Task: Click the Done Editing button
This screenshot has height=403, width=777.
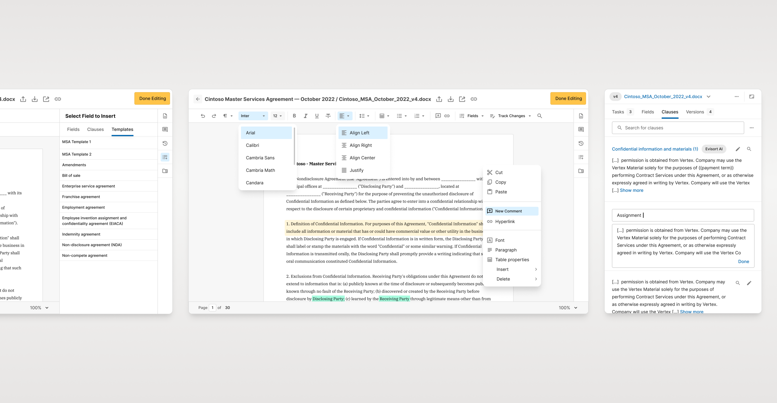Action: click(568, 98)
